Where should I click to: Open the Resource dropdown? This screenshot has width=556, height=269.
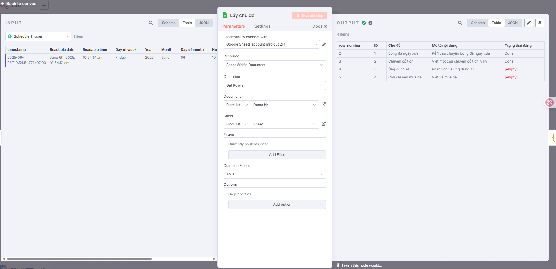coord(274,65)
